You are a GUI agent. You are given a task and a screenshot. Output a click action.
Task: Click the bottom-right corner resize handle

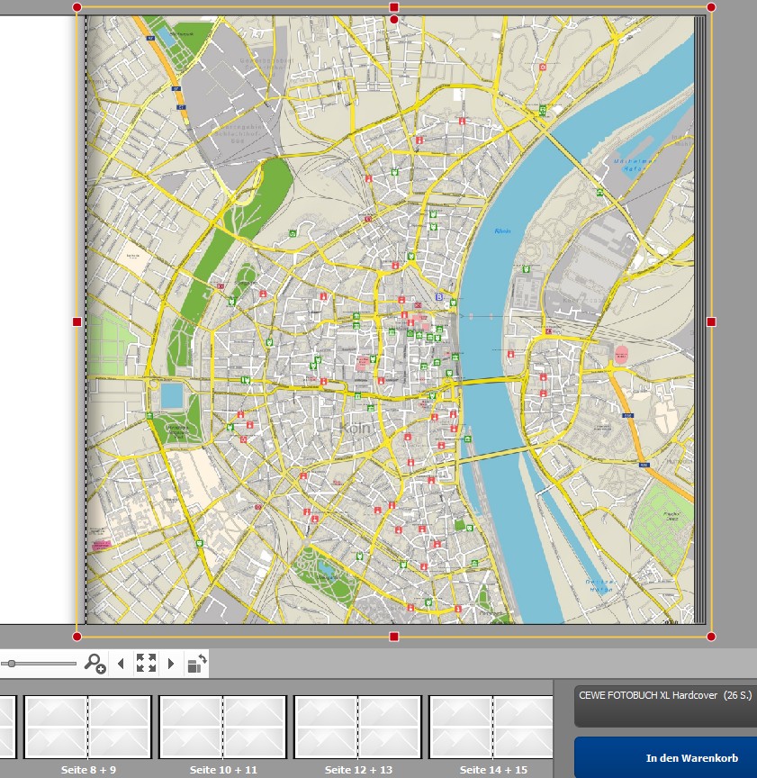(x=711, y=637)
